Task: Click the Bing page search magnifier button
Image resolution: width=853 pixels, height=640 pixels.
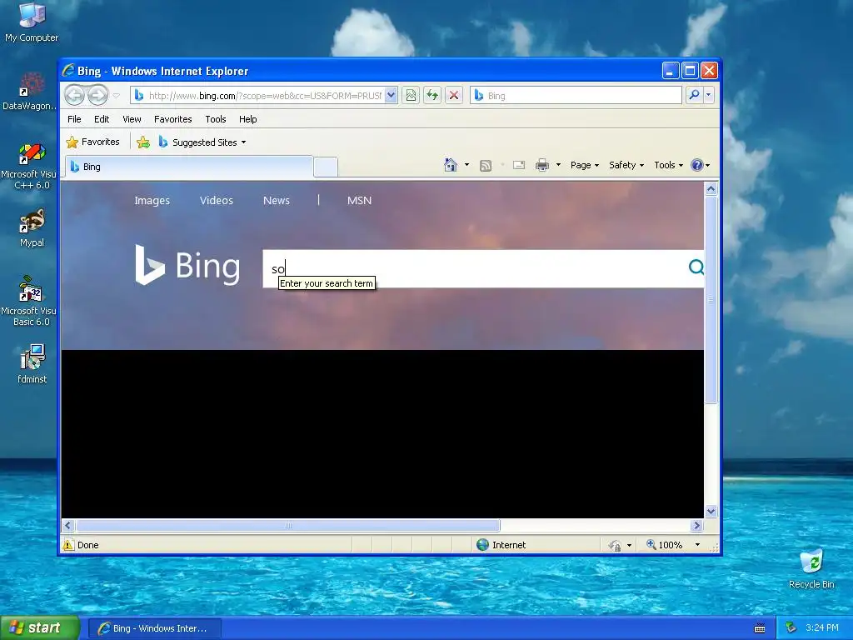Action: 696,267
